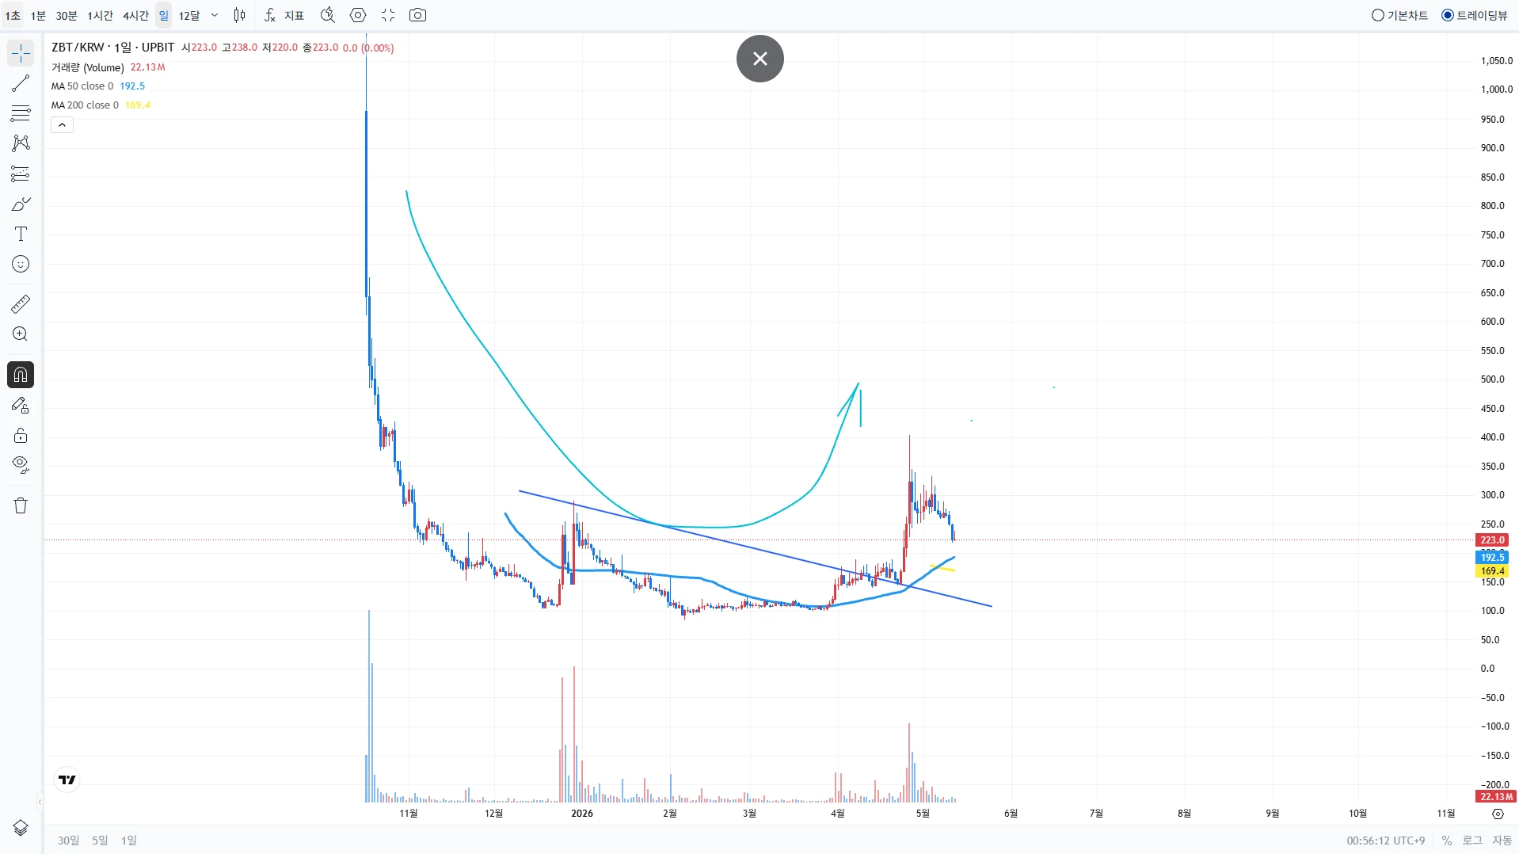Expand the left toolbar collapse arrow
Viewport: 1519px width, 854px height.
[x=40, y=803]
